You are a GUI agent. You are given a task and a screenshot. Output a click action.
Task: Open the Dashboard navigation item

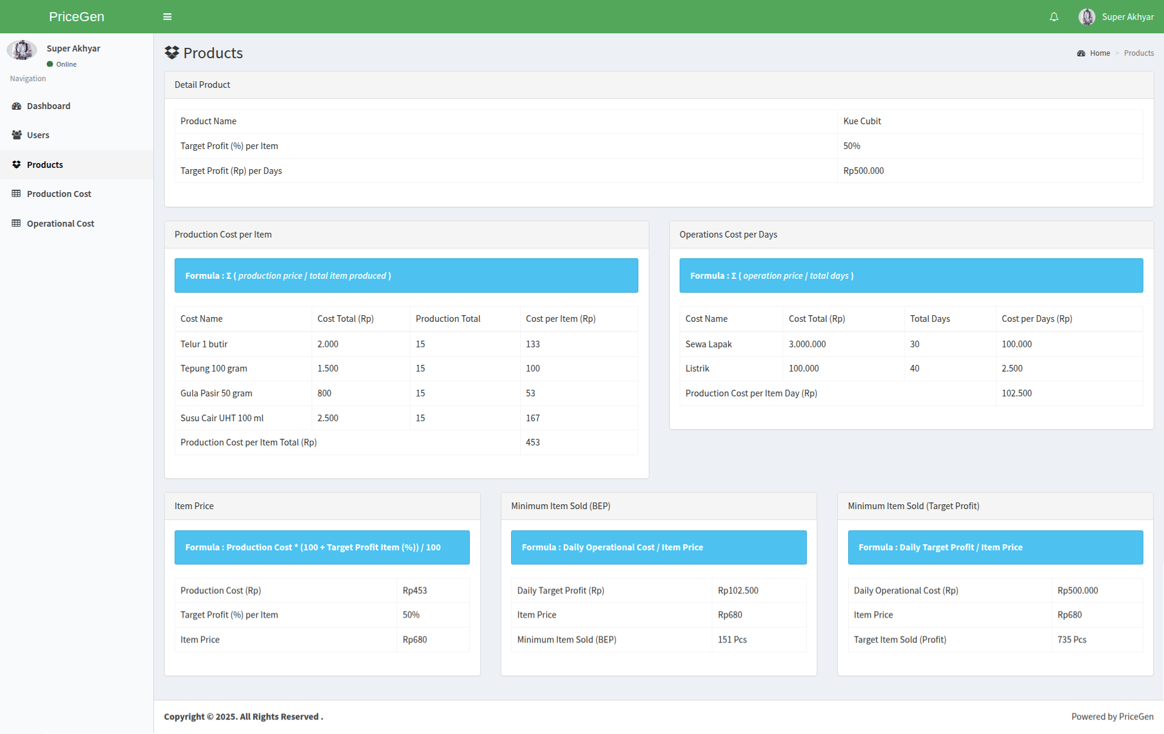[x=48, y=106]
